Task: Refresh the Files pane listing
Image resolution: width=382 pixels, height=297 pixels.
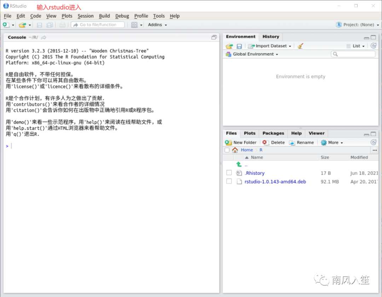Action: coord(373,143)
